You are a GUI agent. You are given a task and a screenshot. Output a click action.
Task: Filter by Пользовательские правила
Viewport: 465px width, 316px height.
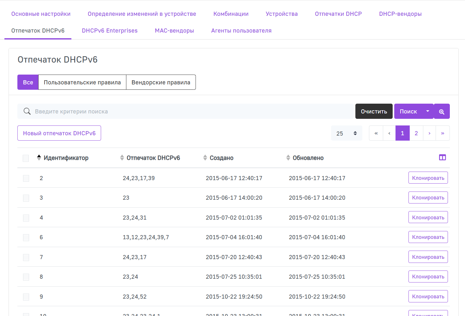point(82,82)
